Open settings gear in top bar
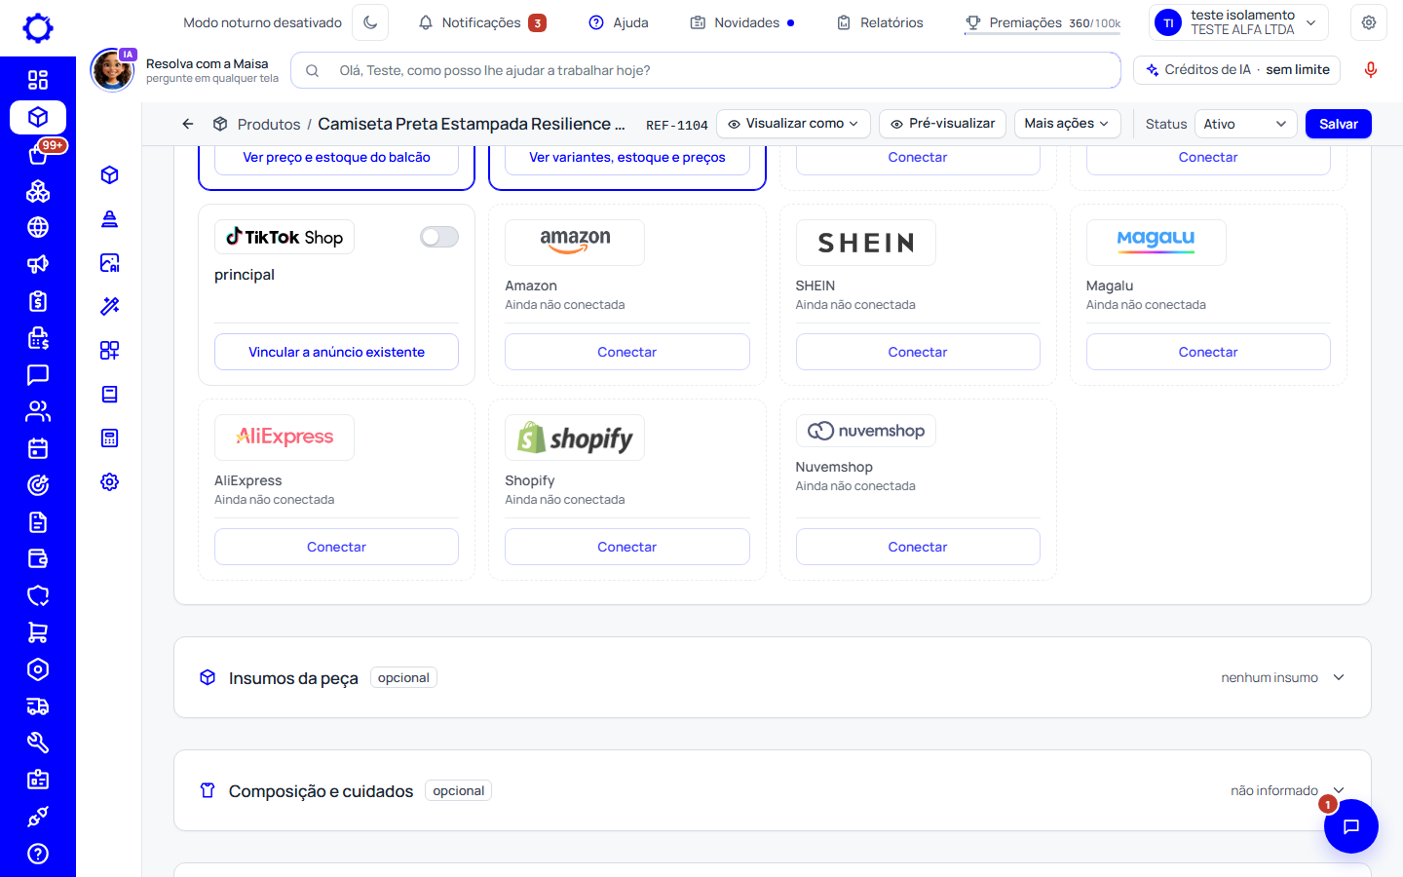 click(1369, 22)
